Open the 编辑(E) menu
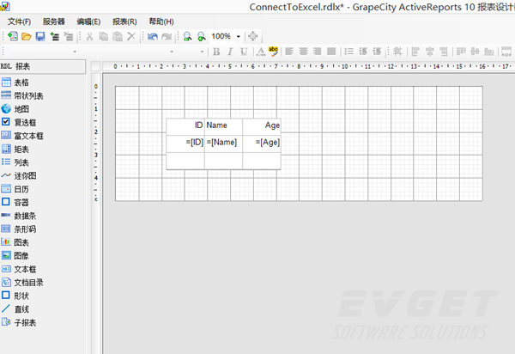515x354 pixels. (x=88, y=21)
